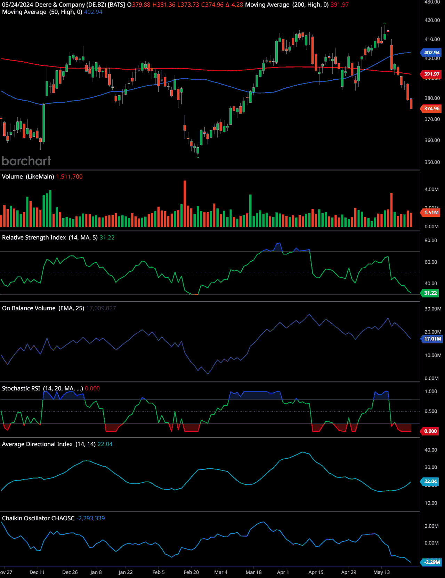
Task: Select the Volume (LikeMain) indicator label
Action: 28,176
